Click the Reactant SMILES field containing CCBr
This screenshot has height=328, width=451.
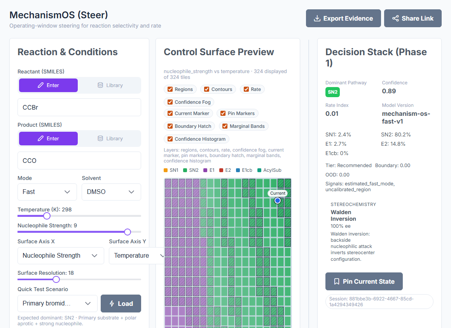pyautogui.click(x=79, y=107)
